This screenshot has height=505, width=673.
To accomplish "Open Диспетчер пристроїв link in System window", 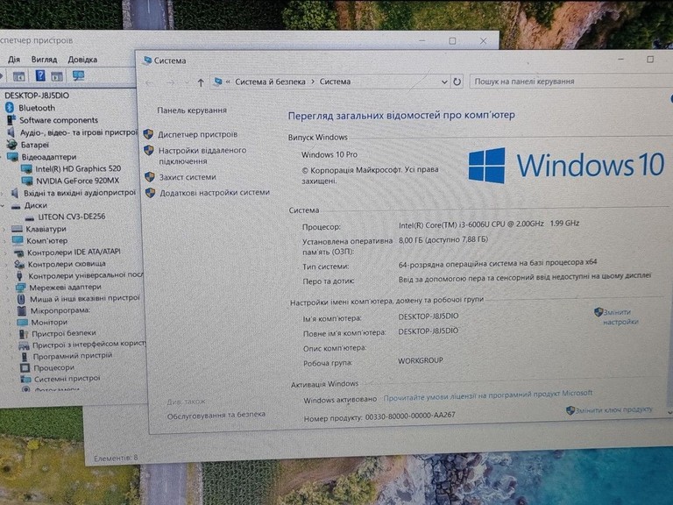I will (x=197, y=134).
